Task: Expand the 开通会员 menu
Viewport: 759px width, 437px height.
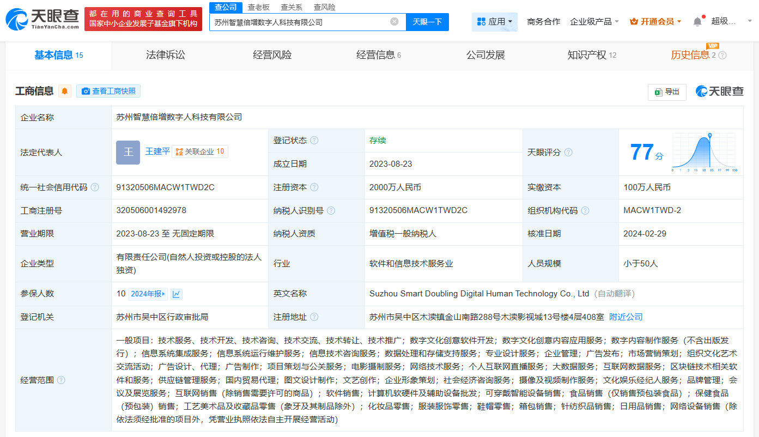Action: (x=655, y=22)
